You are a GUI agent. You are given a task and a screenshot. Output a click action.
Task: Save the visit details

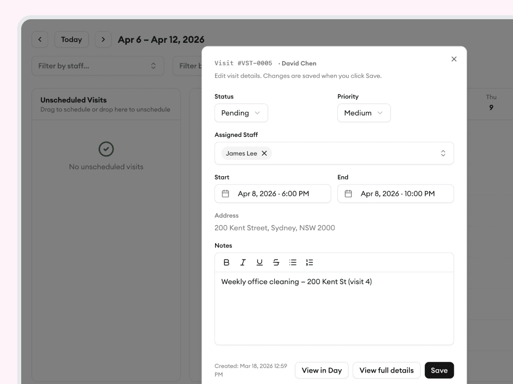tap(439, 370)
